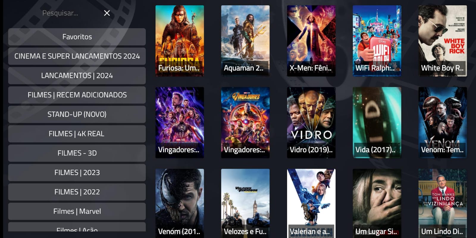The image size is (476, 238).
Task: Select FILMES - 3D category
Action: click(x=77, y=153)
